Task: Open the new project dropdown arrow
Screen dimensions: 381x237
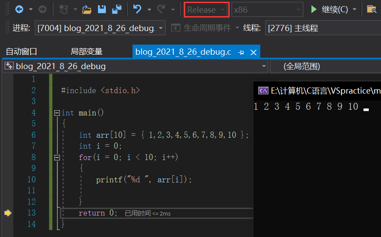Action: point(75,10)
